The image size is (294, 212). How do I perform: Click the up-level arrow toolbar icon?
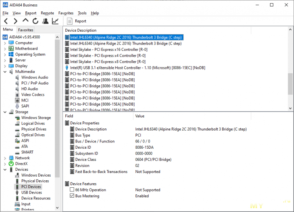25,21
